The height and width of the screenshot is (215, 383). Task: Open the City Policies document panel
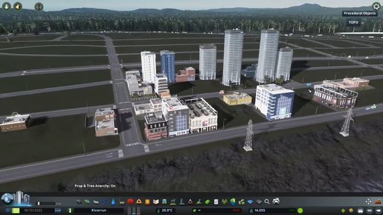[x=216, y=202]
